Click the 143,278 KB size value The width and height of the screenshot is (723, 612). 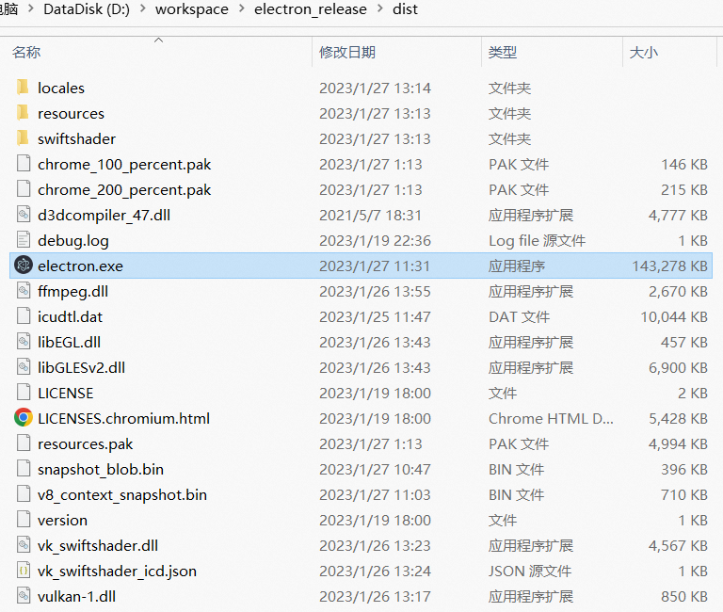[669, 266]
